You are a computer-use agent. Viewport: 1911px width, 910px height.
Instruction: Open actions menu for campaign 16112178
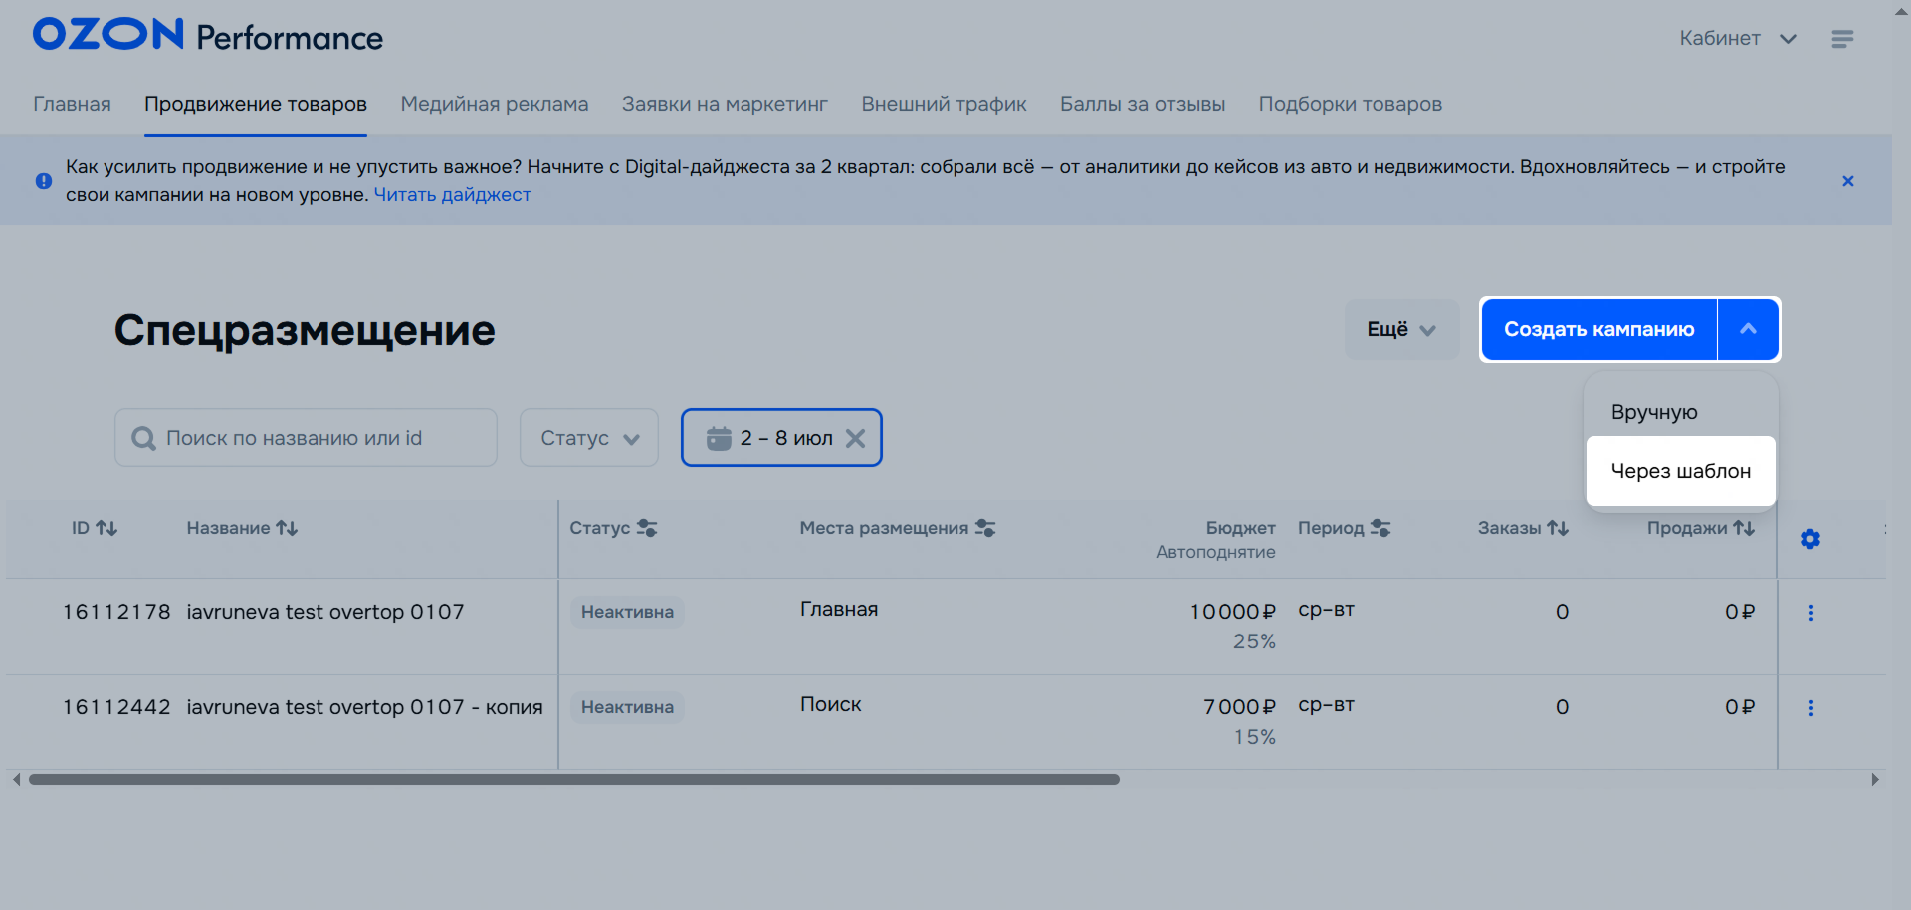pyautogui.click(x=1810, y=613)
